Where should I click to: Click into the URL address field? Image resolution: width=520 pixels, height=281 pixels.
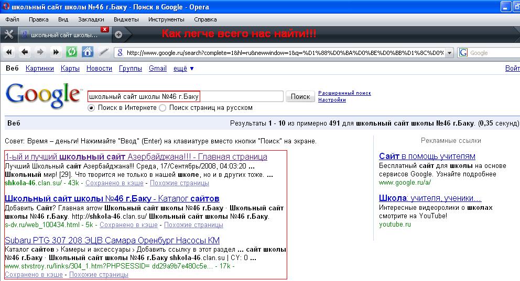pos(285,53)
